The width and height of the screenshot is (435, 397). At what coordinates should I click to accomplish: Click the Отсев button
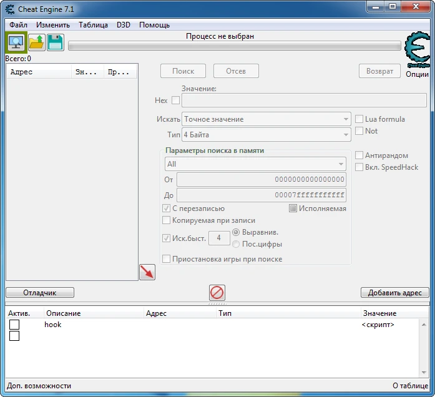tap(236, 71)
